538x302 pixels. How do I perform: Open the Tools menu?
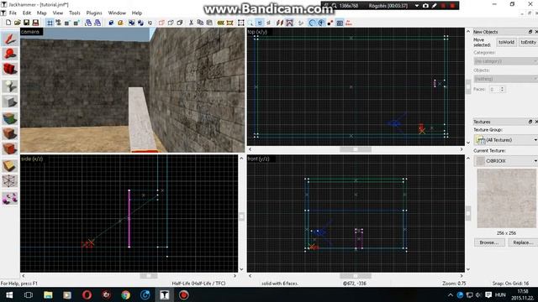75,13
